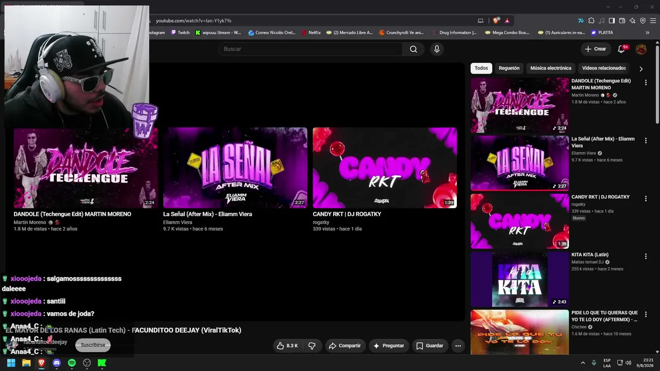660x371 pixels.
Task: Open the Leo AI sparkle icon
Action: pyautogui.click(x=633, y=21)
